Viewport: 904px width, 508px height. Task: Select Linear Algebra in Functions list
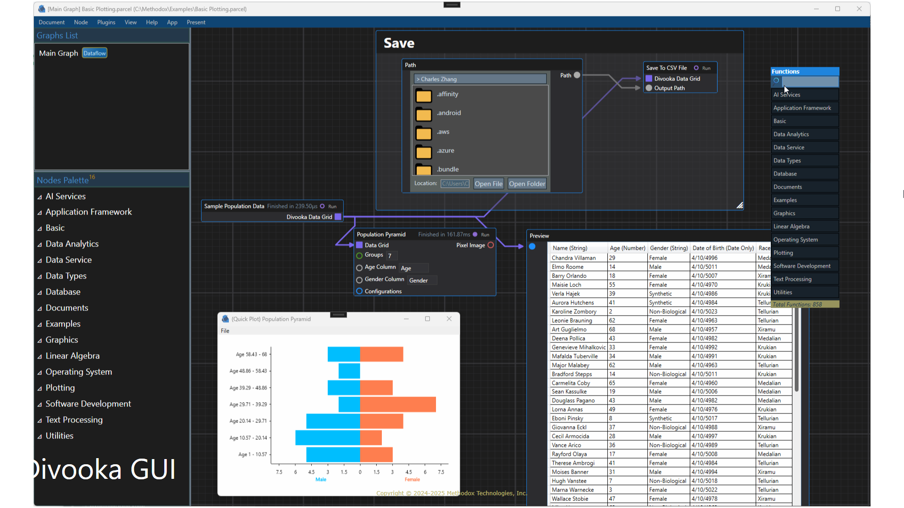tap(804, 226)
